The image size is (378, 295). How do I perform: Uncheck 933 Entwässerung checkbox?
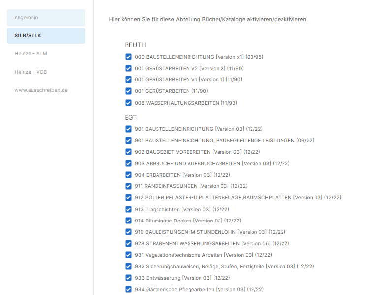128,278
